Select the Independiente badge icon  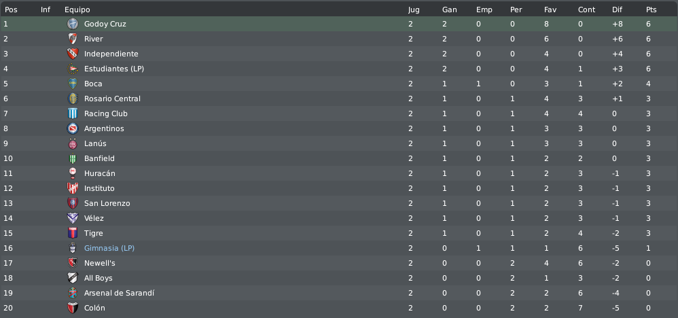click(x=73, y=54)
